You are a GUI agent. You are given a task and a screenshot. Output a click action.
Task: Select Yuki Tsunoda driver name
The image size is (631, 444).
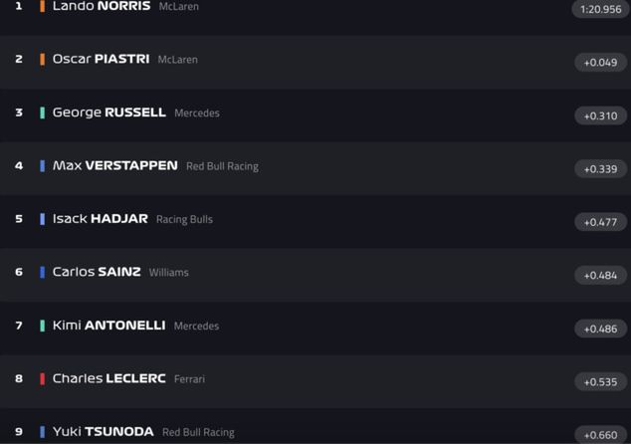(x=103, y=432)
